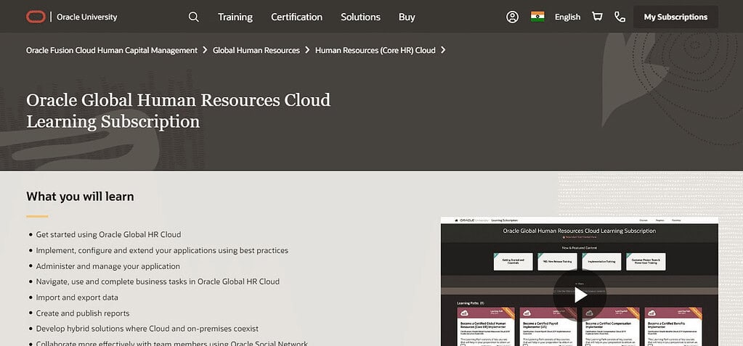Play the Learning Subscription preview video

(x=580, y=295)
